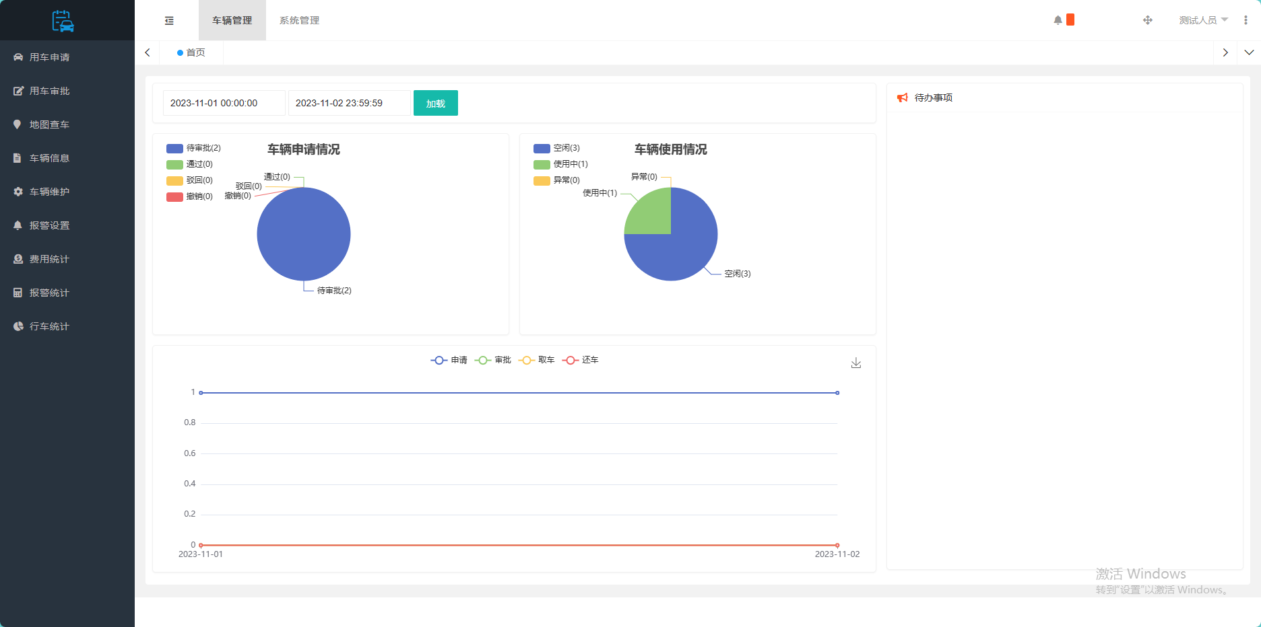This screenshot has height=627, width=1261.
Task: Switch to the 车辆管理 top tab
Action: point(232,20)
